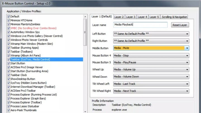The width and height of the screenshot is (201, 113).
Task: Click the Layer name text field
Action: point(140,25)
